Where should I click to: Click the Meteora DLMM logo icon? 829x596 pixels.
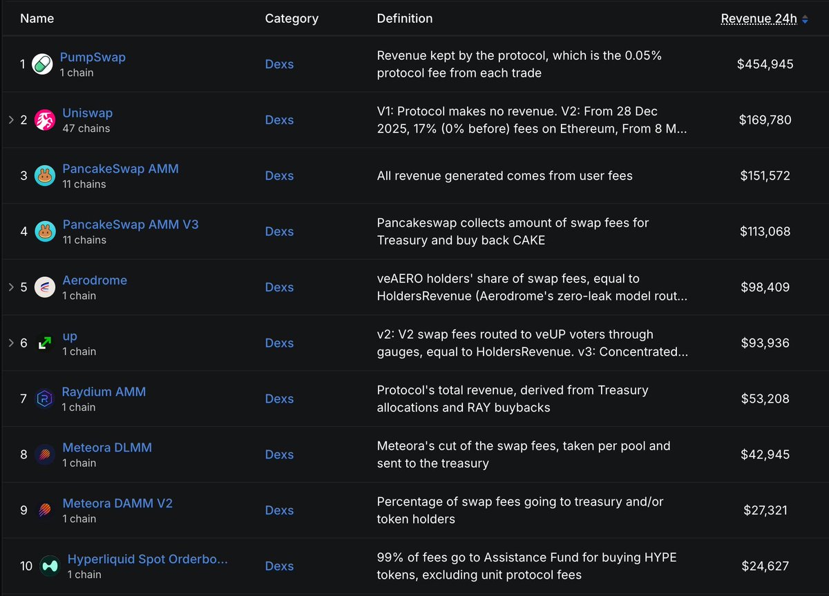point(45,455)
